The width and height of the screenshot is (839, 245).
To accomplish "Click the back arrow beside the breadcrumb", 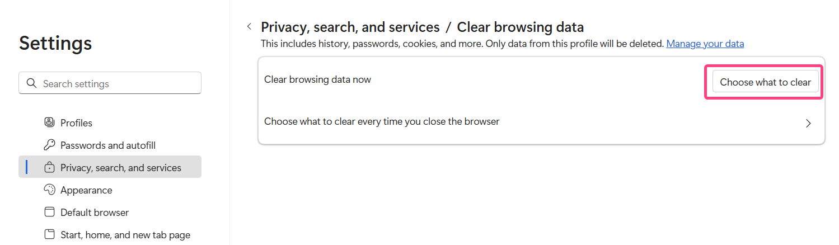I will (x=249, y=27).
